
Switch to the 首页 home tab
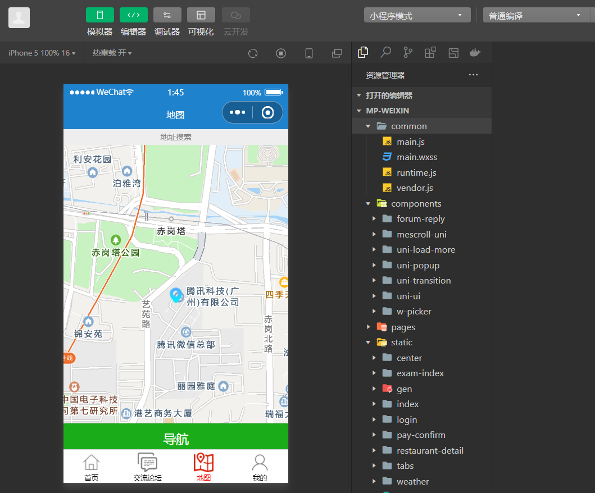click(x=92, y=467)
